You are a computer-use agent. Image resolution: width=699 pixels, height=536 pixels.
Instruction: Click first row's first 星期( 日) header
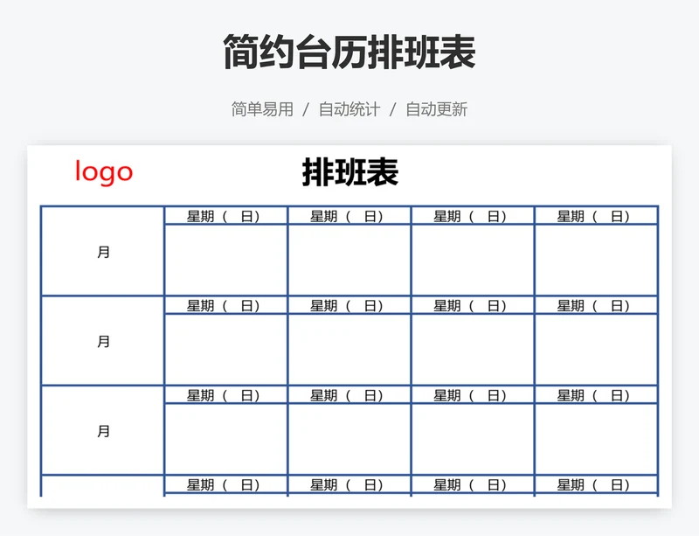click(x=226, y=217)
